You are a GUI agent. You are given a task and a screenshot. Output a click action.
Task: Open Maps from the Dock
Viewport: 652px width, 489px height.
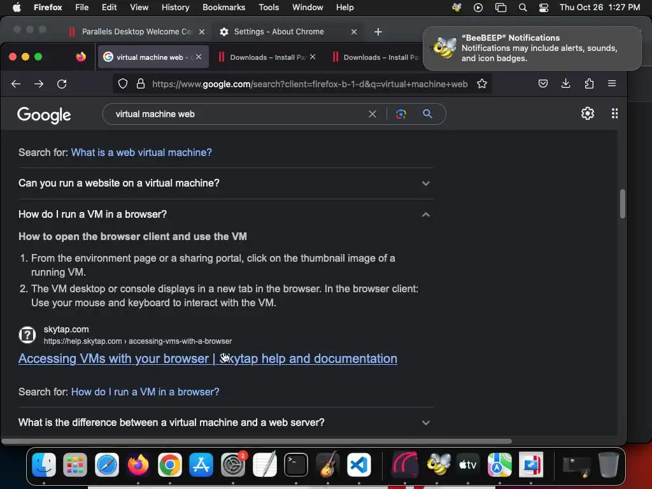tap(499, 464)
